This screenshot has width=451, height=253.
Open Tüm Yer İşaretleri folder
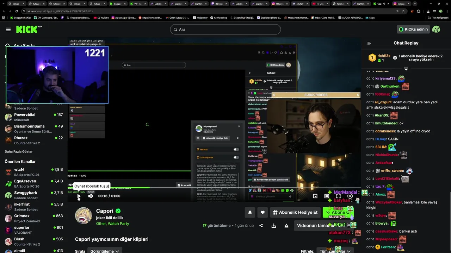click(x=438, y=18)
